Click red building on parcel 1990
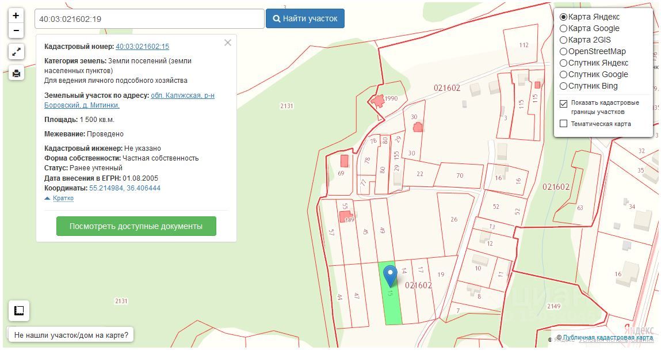The width and height of the screenshot is (661, 351). pyautogui.click(x=377, y=101)
